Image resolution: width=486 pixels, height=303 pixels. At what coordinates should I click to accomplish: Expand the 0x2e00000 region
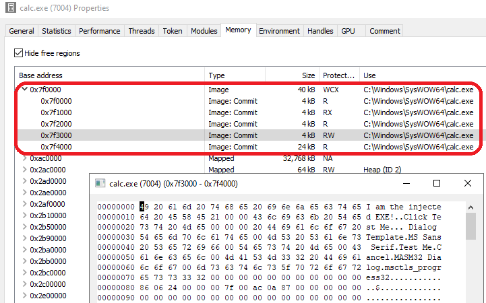coord(24,296)
